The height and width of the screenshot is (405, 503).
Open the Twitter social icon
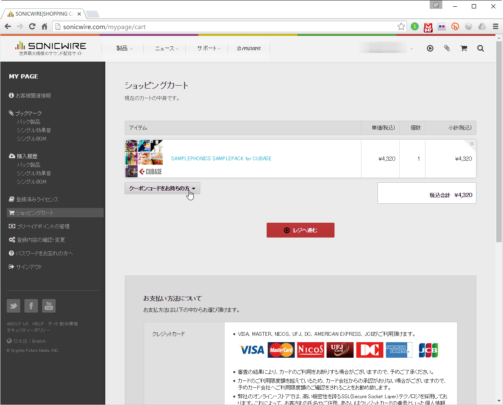pos(13,306)
